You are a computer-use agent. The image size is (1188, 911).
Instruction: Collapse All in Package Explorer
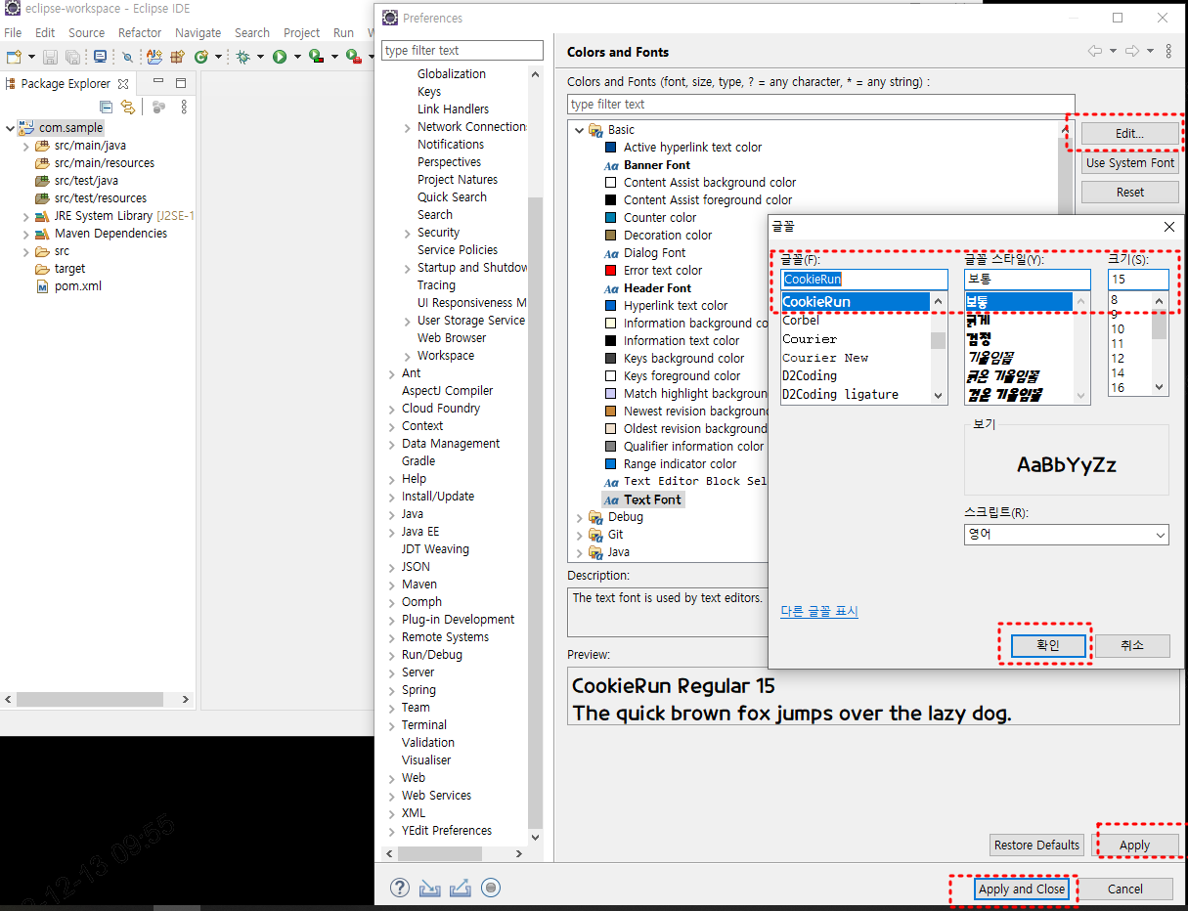click(107, 107)
